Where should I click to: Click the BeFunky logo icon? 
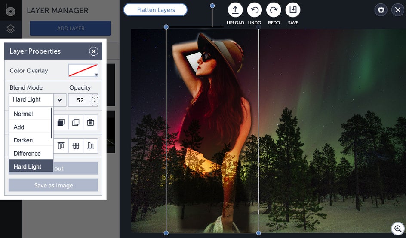coord(10,10)
